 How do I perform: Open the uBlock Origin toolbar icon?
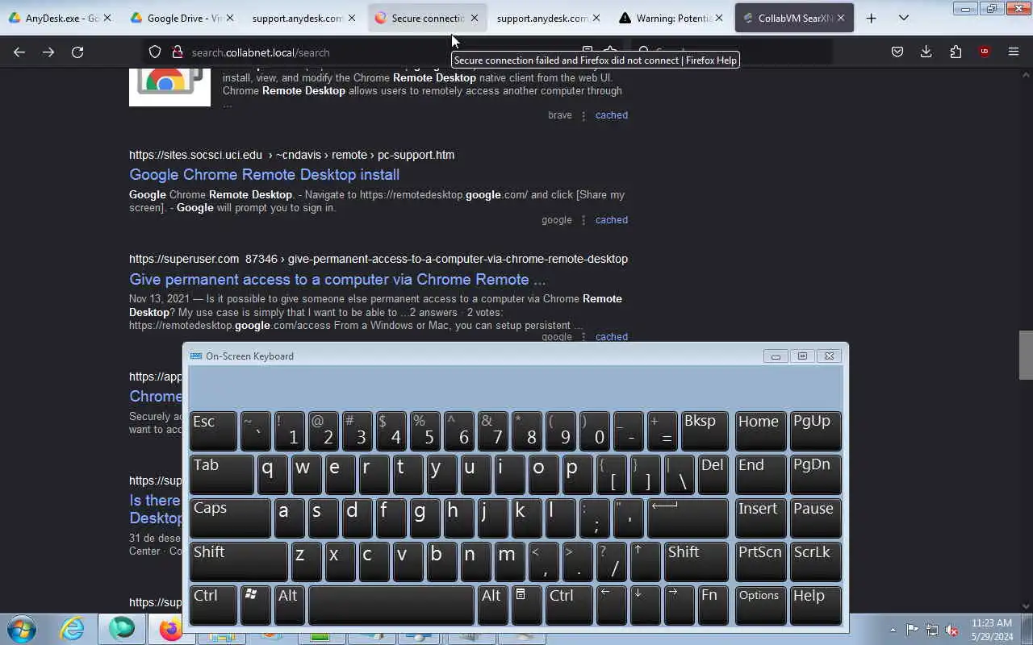pos(985,52)
